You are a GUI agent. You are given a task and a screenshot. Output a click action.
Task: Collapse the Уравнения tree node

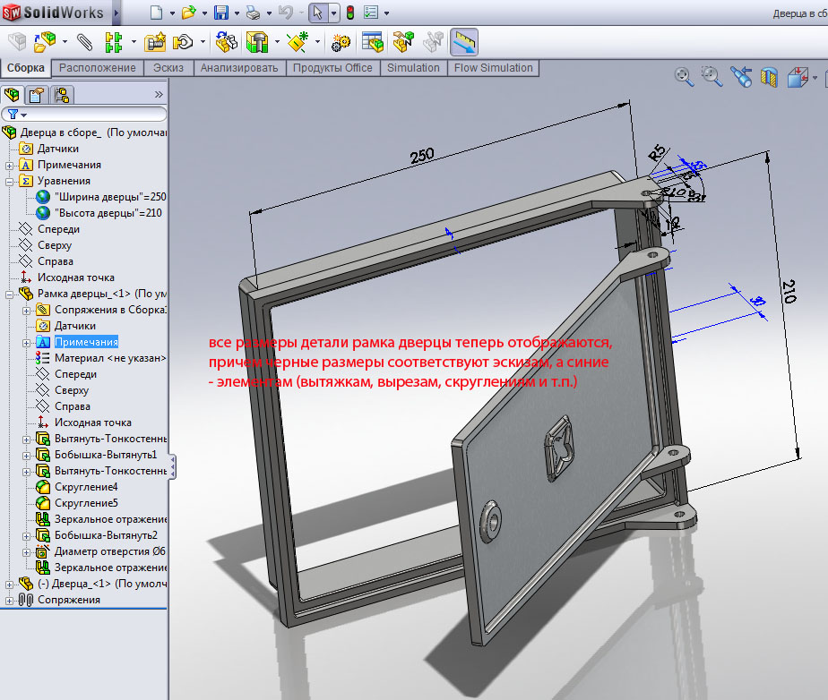click(x=10, y=181)
